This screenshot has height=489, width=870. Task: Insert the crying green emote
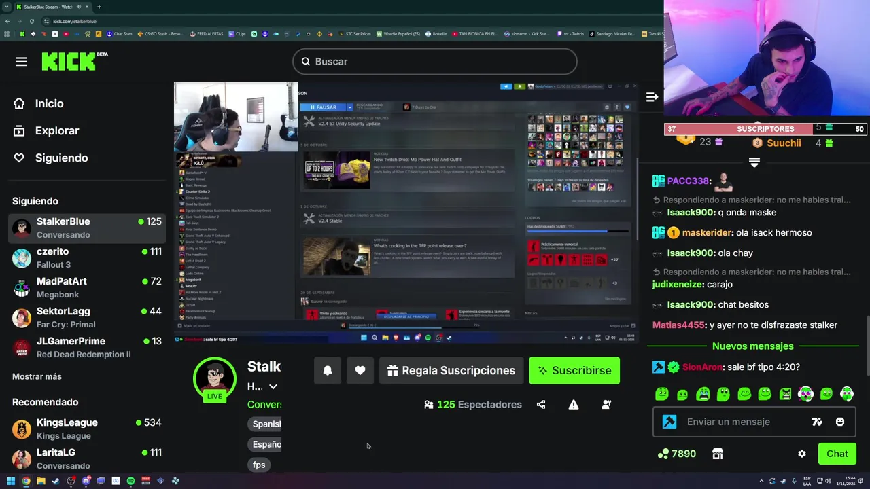703,394
